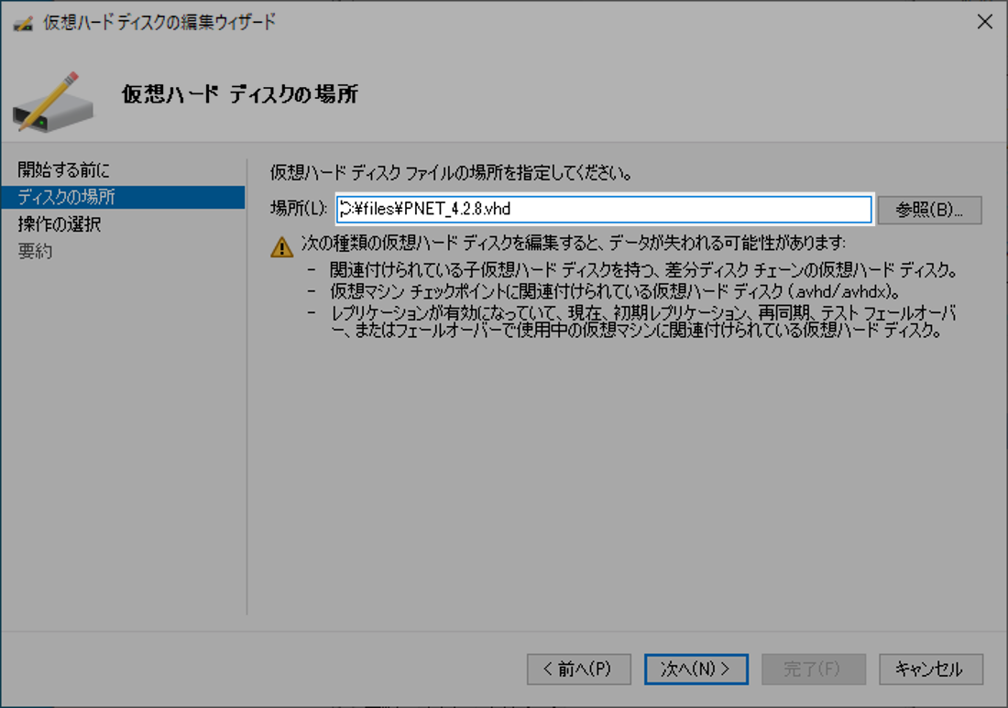Click the 次へ(N) next button
This screenshot has height=708, width=1008.
[696, 669]
